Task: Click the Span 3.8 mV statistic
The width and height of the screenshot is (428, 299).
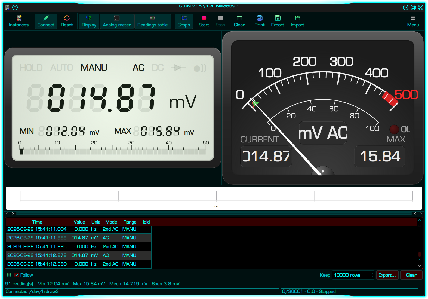Action: [165, 284]
